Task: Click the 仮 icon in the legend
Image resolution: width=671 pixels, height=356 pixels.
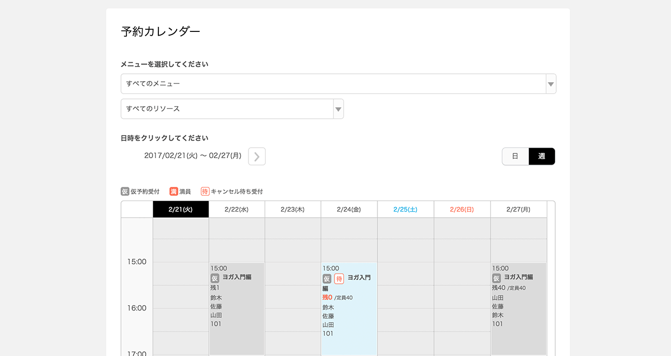Action: 125,192
